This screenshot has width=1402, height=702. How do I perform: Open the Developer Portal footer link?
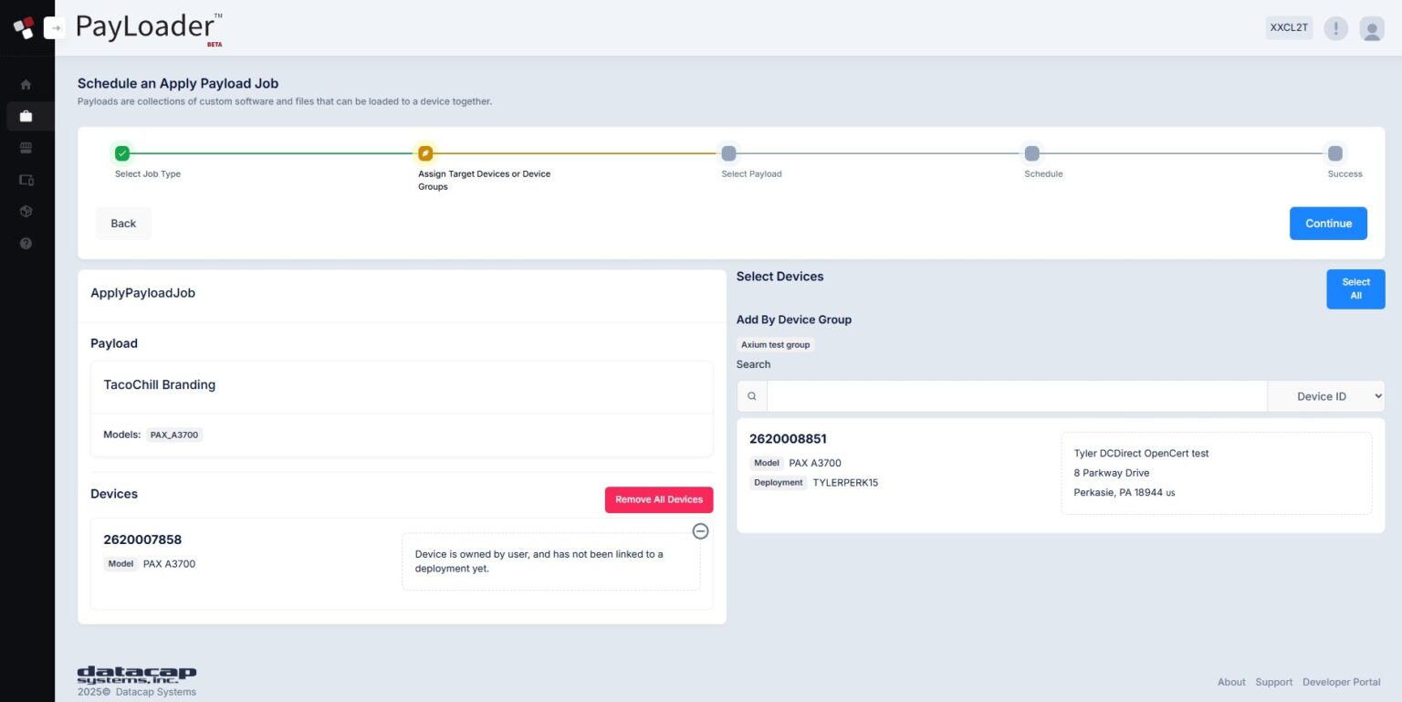point(1341,682)
